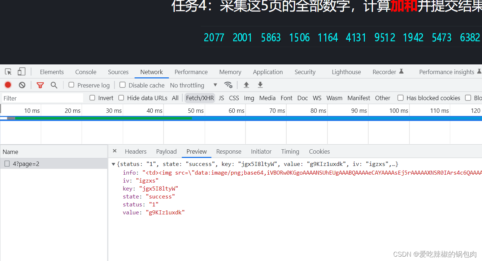The height and width of the screenshot is (261, 482).
Task: Export HAR file with download icon
Action: [260, 85]
